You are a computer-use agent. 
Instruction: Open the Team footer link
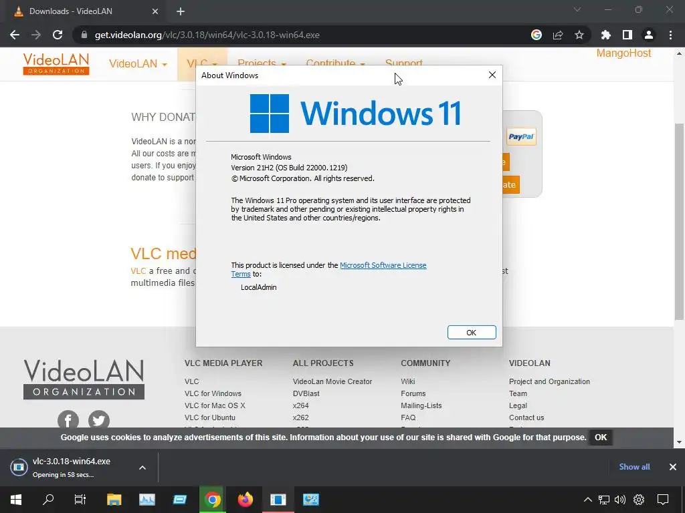point(518,393)
